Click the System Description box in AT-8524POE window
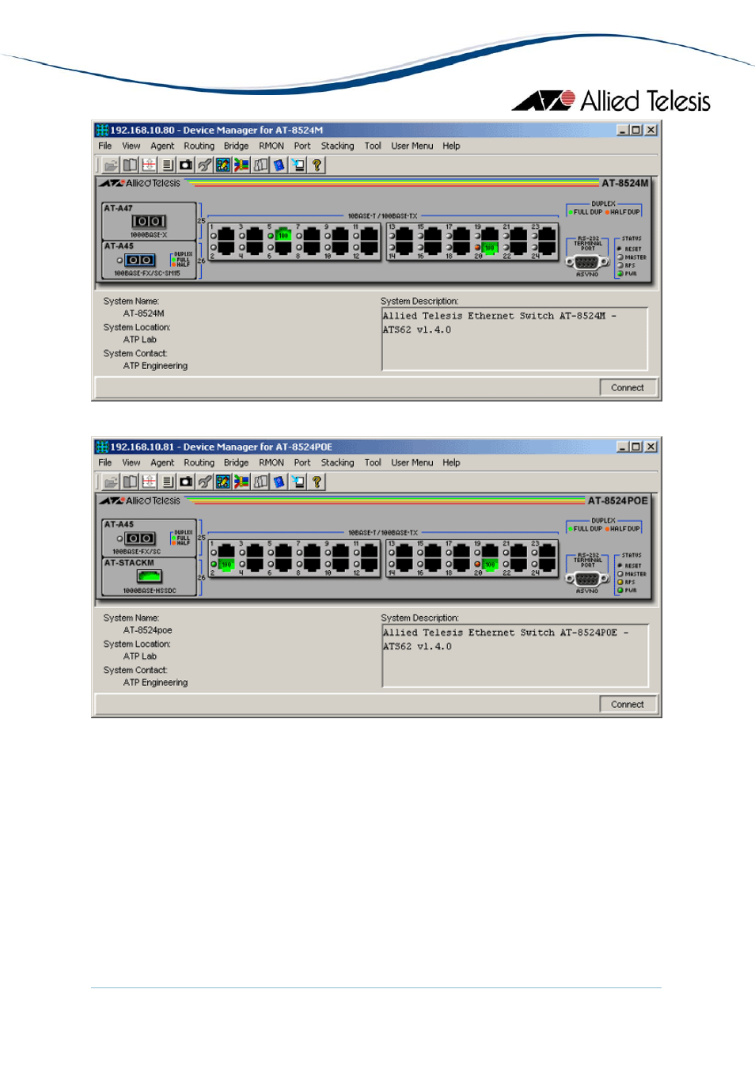This screenshot has width=755, height=1069. pyautogui.click(x=514, y=656)
